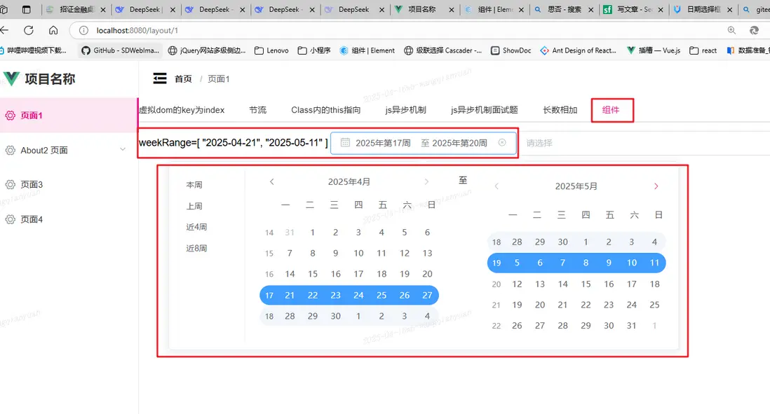Open the 插槽 — Vue.js bookmark

click(x=654, y=50)
